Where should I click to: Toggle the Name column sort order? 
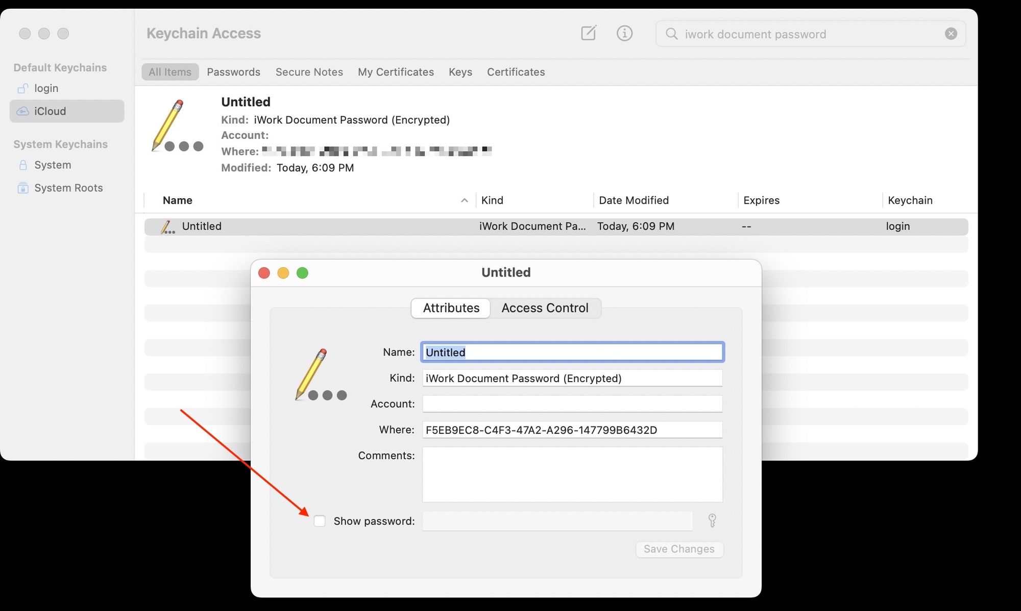coord(177,200)
